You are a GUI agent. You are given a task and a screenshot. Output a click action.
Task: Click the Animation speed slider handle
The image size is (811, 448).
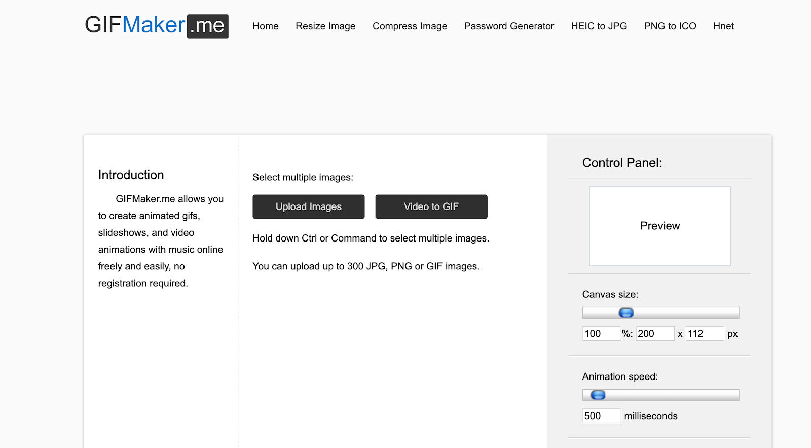click(598, 395)
